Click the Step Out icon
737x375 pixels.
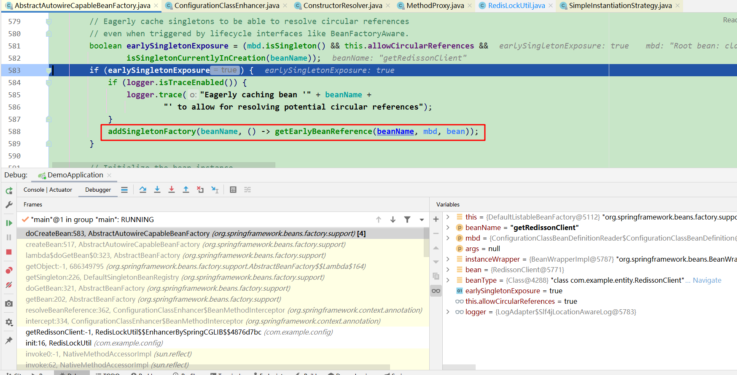(x=186, y=190)
